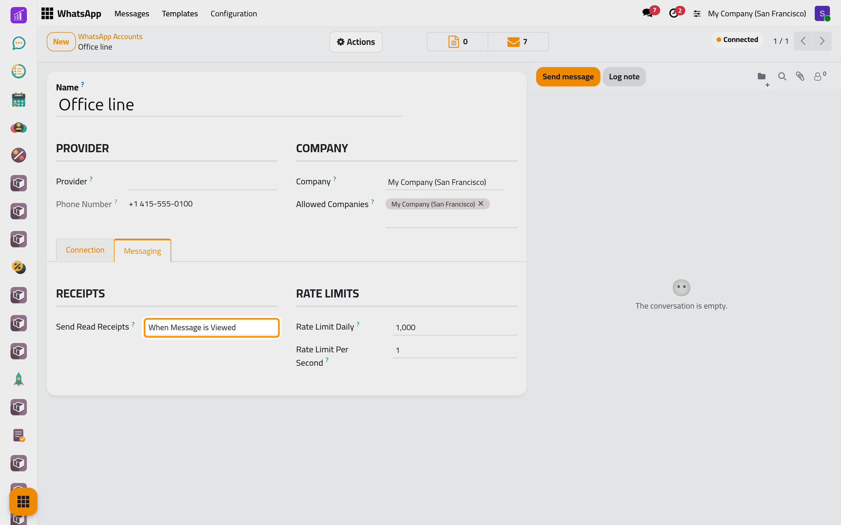Click the Log note button

[624, 77]
